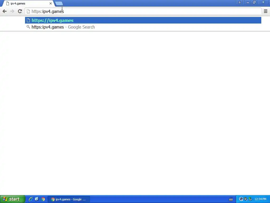Click the second system tray icon

click(x=245, y=199)
